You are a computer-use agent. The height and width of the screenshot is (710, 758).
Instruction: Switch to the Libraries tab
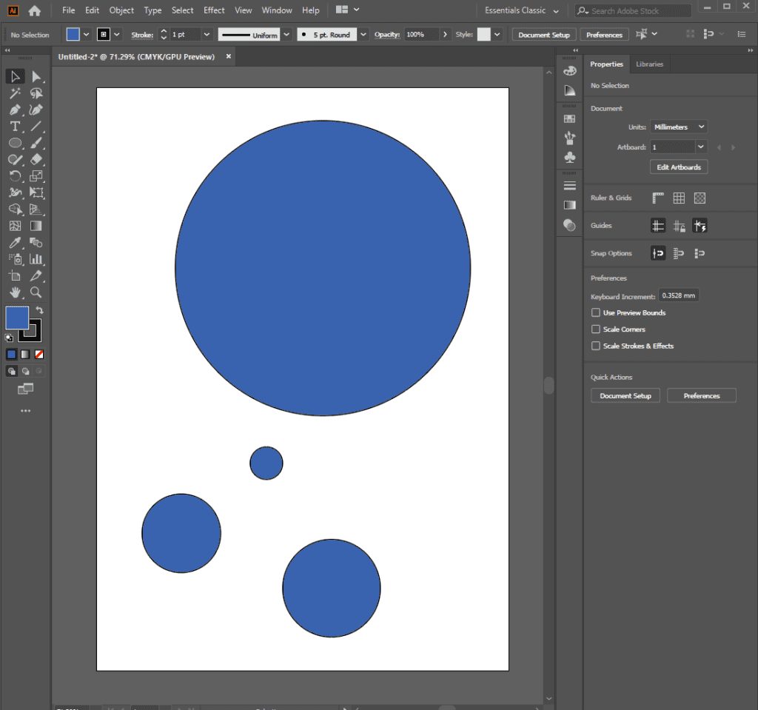[650, 64]
